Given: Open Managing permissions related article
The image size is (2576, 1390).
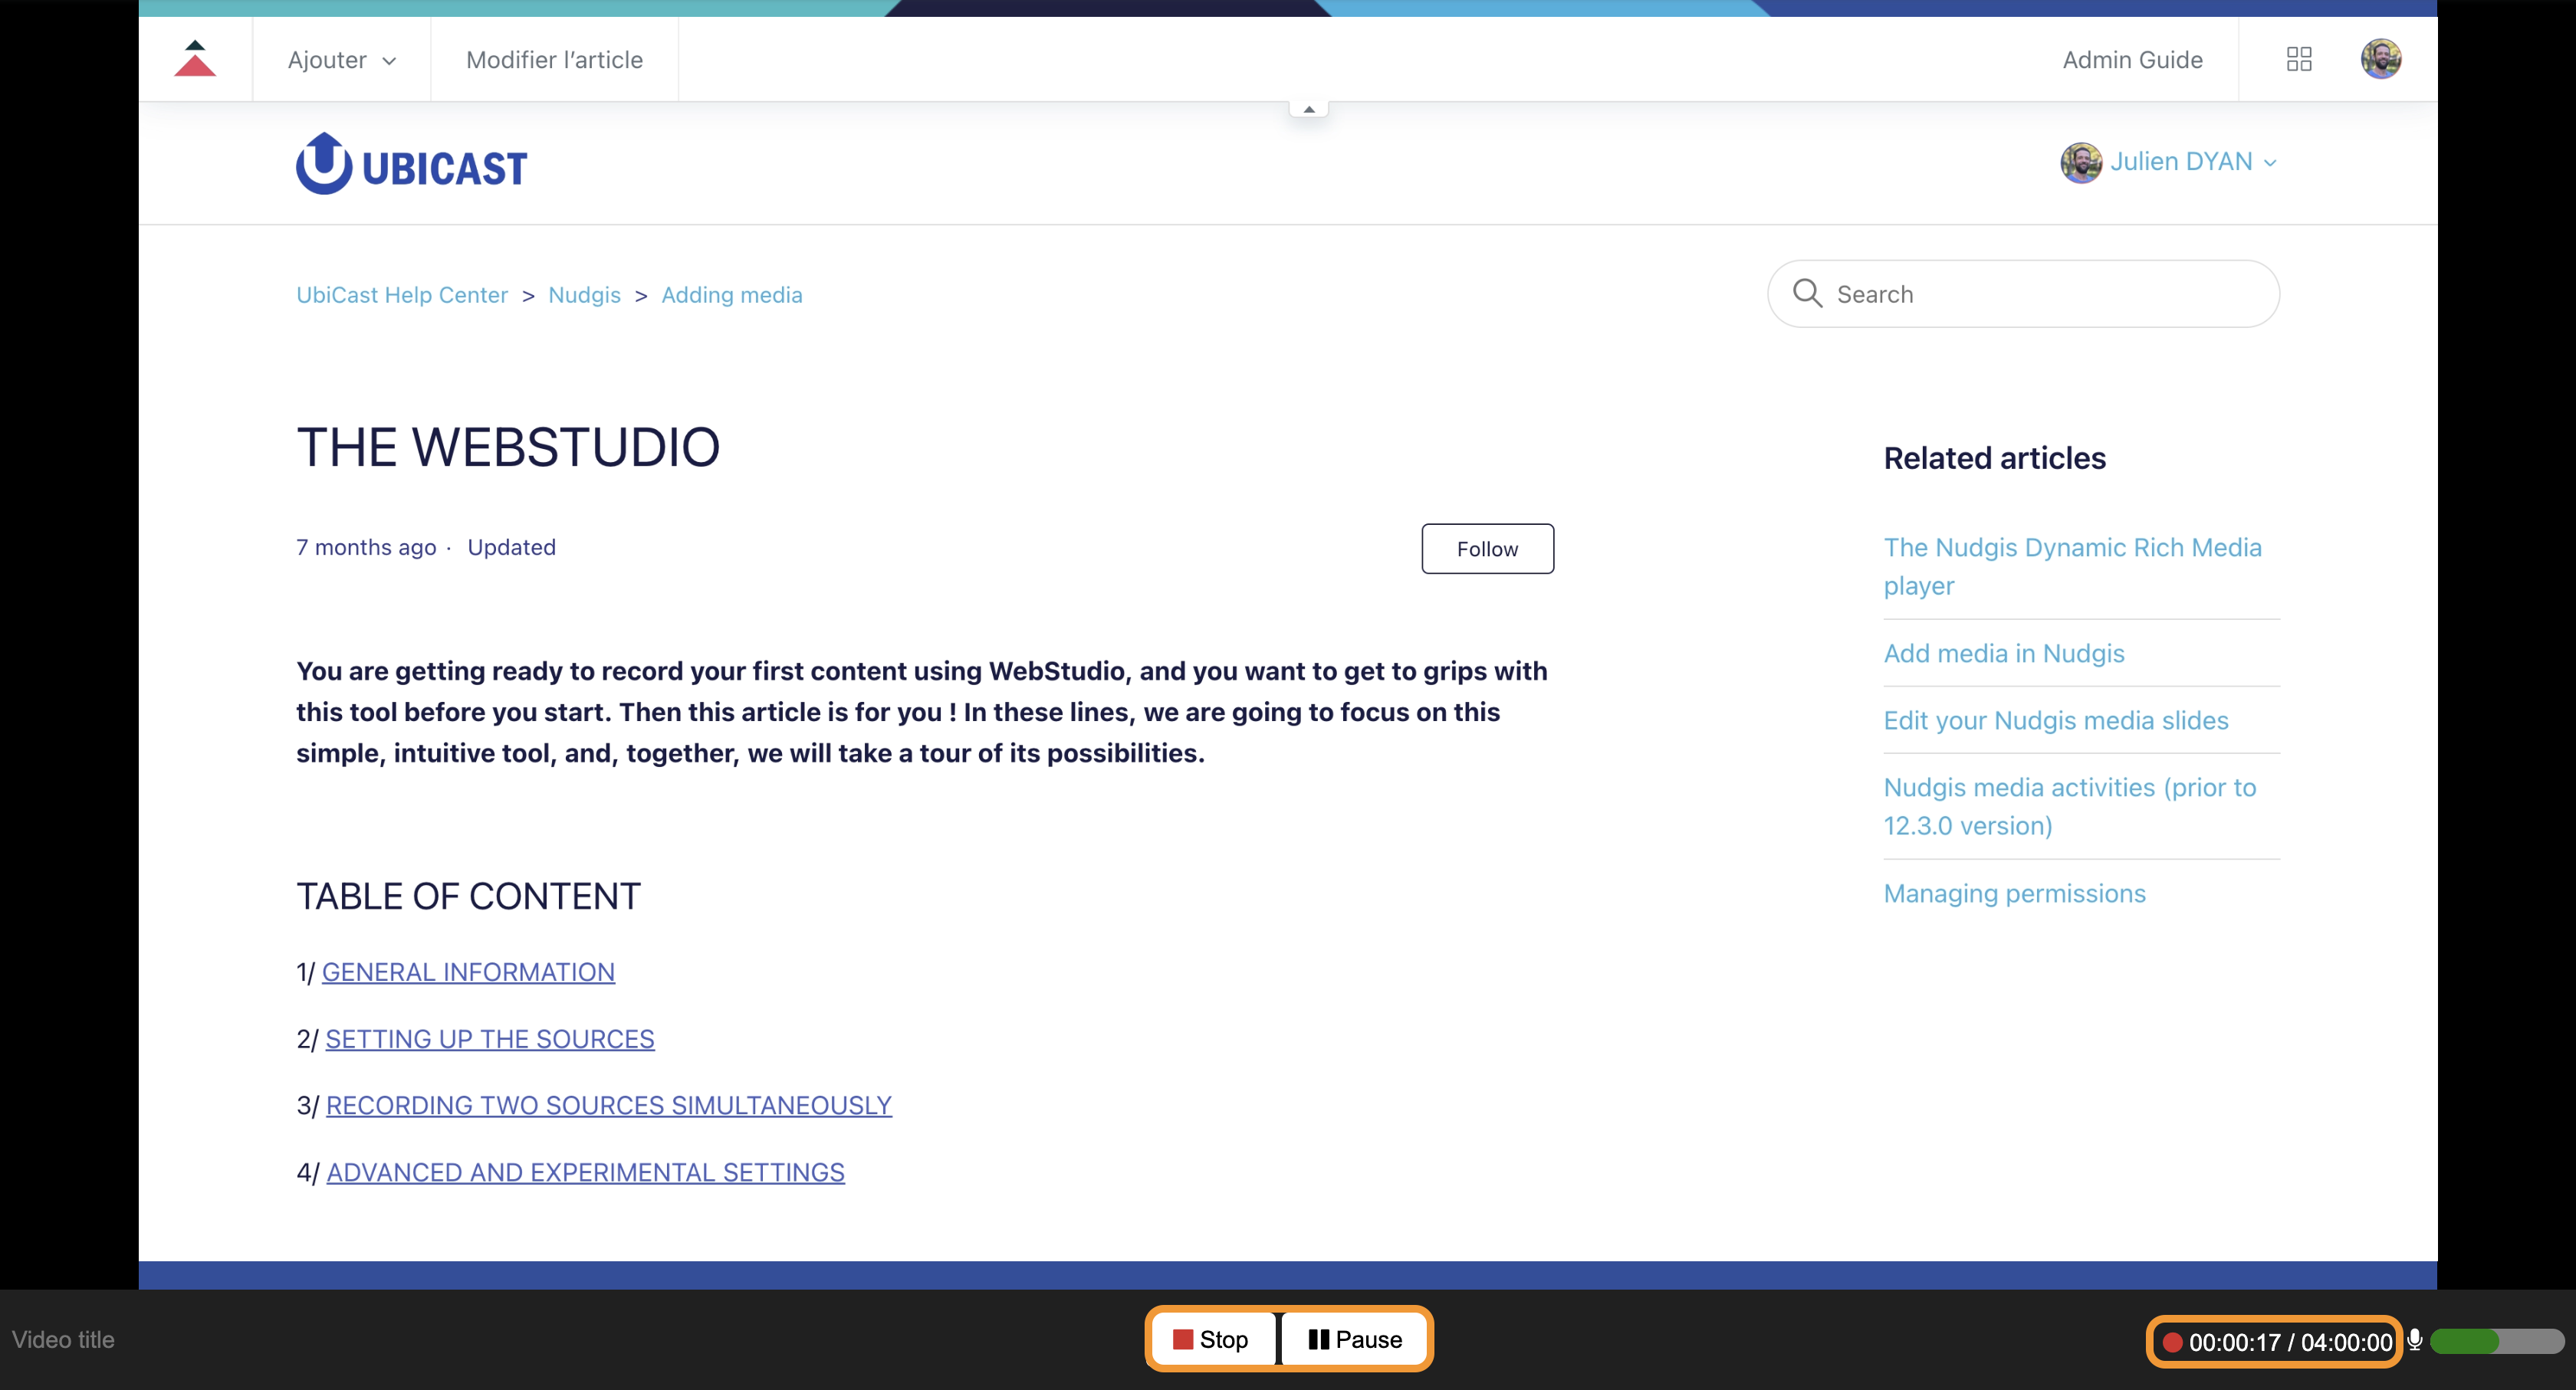Looking at the screenshot, I should [x=2014, y=893].
